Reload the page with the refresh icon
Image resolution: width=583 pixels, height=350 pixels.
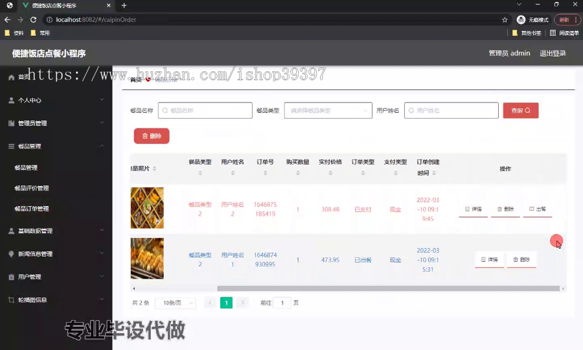(34, 19)
